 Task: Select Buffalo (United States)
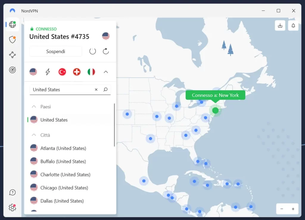point(70,162)
